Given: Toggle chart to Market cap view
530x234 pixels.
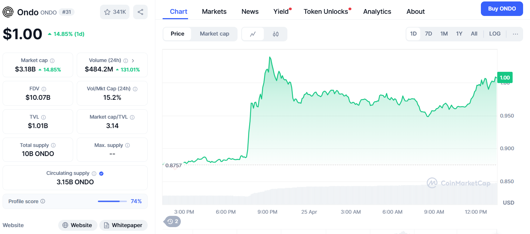Looking at the screenshot, I should coord(214,34).
